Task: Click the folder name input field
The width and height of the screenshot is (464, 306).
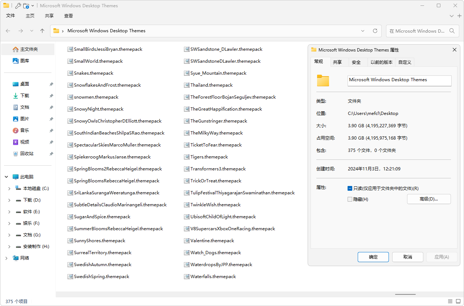Action: [399, 80]
